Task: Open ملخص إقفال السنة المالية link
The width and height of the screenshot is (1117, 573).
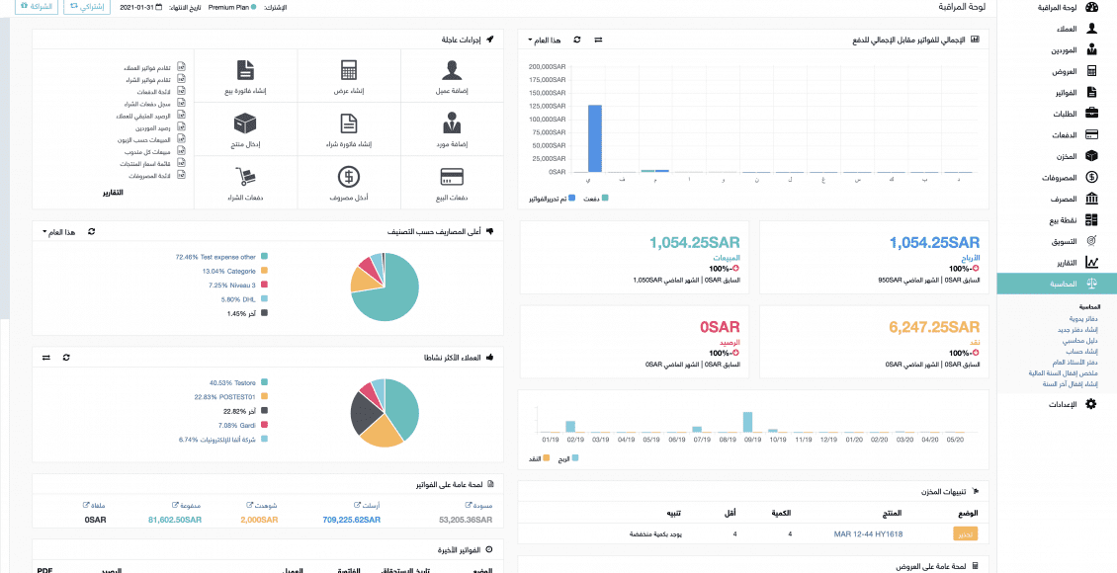Action: click(x=1064, y=372)
